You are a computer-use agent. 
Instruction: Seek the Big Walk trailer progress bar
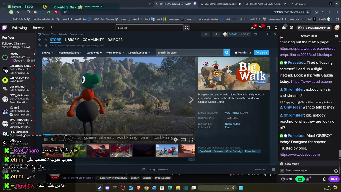pos(118,135)
